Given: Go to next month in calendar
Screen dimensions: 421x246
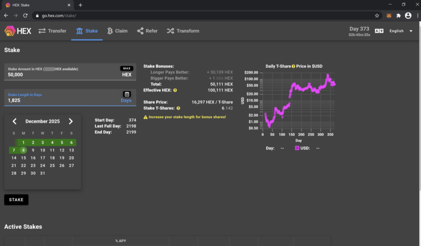Looking at the screenshot, I should [x=71, y=121].
